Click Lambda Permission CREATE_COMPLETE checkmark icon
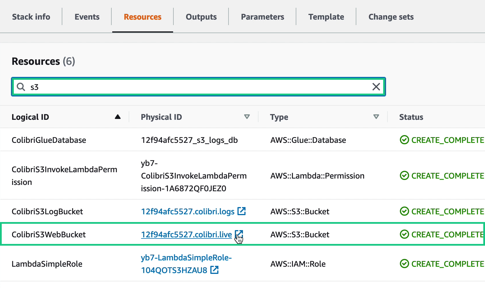485x288 pixels. 404,176
